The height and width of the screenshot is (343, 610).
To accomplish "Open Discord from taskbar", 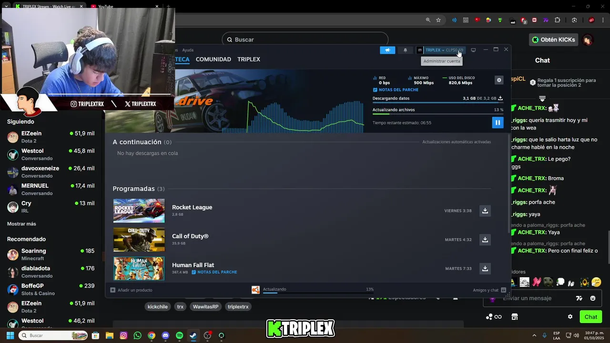I will pos(165,335).
